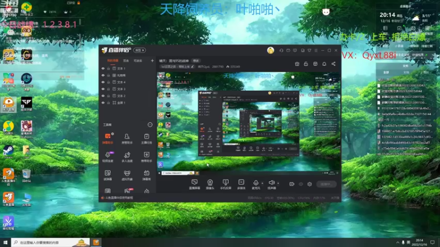
Task: Open the 弹幕助手 tool in the toolbox
Action: coord(108,138)
